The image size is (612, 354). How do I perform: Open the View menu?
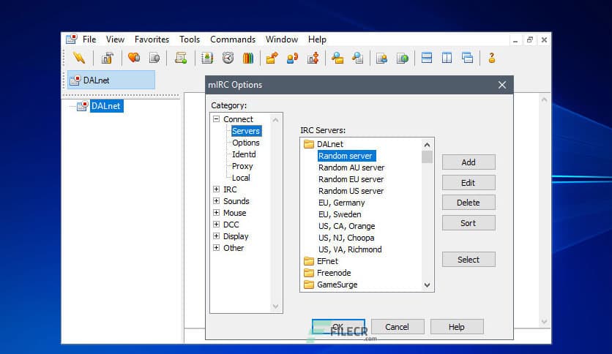115,39
